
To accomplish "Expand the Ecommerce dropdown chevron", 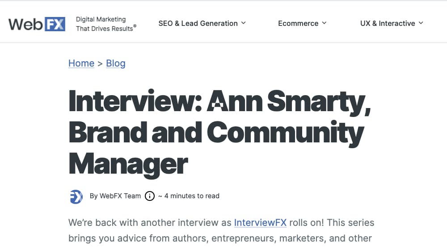I will click(x=324, y=23).
